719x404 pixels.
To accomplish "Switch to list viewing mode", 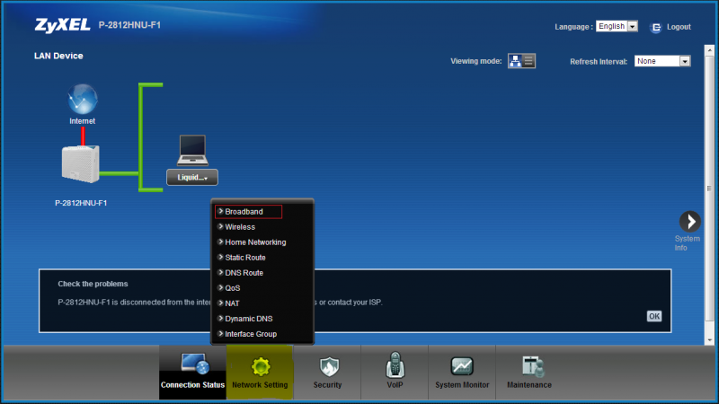I will (528, 61).
